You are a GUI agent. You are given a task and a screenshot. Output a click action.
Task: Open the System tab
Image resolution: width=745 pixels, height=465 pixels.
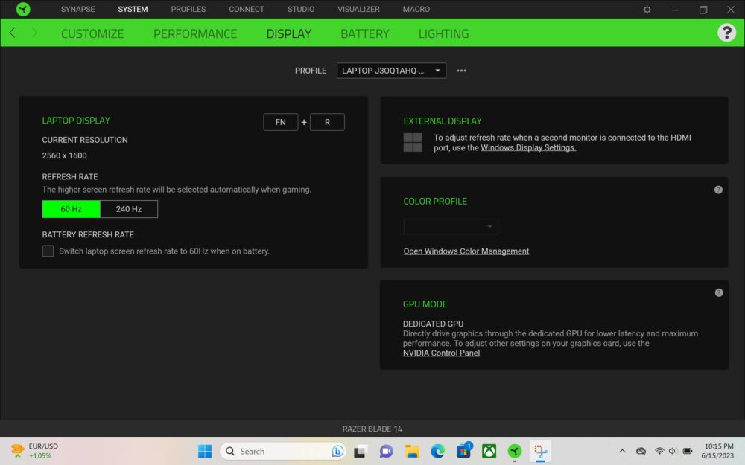pyautogui.click(x=133, y=9)
